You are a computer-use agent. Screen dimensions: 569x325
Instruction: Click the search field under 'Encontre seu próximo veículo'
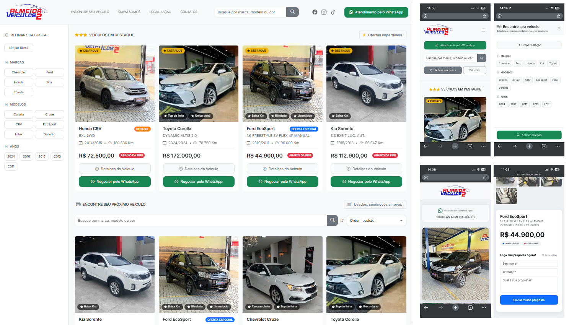point(201,221)
